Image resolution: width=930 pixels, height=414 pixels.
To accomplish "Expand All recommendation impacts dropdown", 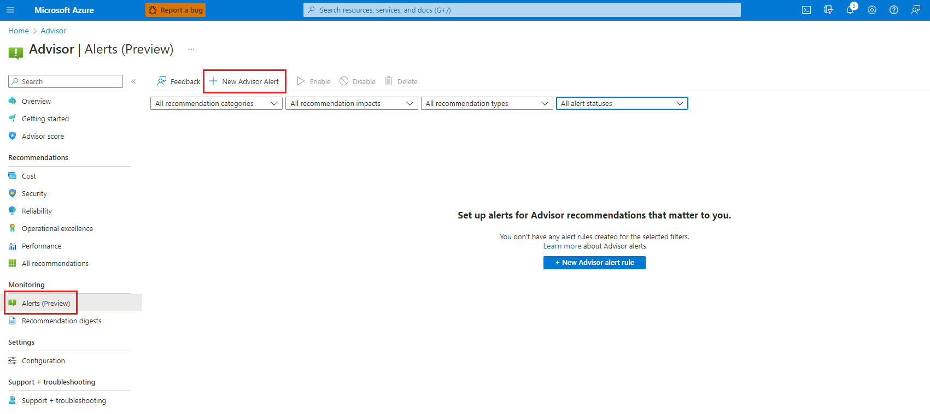I will (x=352, y=103).
